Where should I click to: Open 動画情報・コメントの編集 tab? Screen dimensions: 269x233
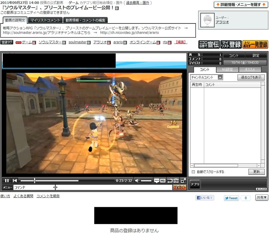point(85,20)
